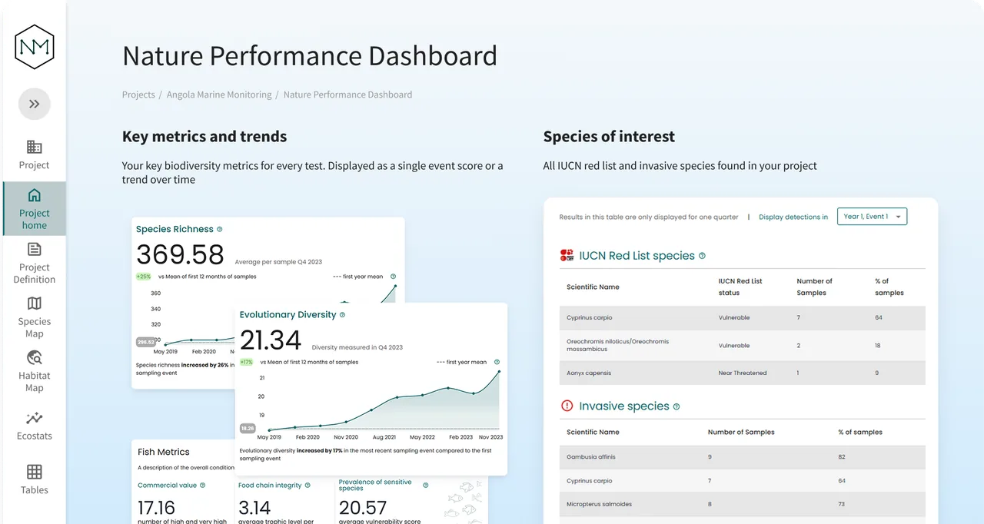Screen dimensions: 984x524
Task: Select the Aonyx capensis row
Action: coord(743,373)
